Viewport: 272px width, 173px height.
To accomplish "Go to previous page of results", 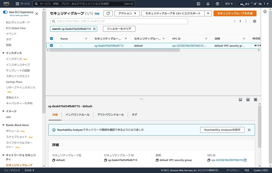I will tap(234, 21).
